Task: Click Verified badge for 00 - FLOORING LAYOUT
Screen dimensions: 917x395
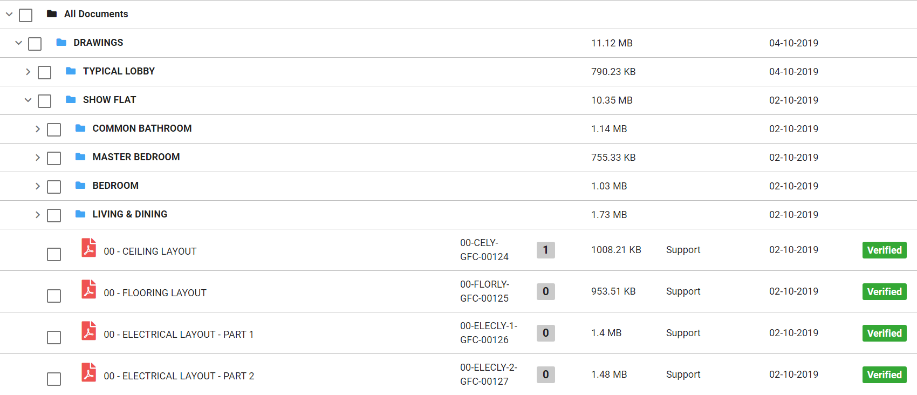Action: (884, 292)
